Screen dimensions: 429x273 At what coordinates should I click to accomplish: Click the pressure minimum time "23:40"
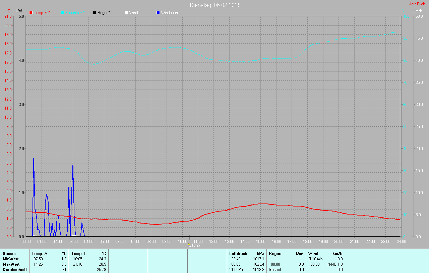coord(236,259)
